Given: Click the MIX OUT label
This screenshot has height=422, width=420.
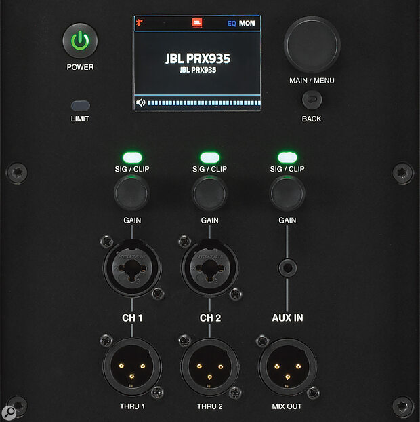Looking at the screenshot, I should [x=287, y=406].
